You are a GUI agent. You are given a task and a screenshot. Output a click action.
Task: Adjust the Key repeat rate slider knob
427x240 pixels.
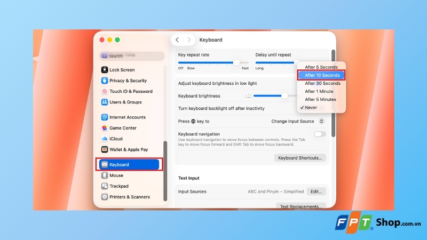(x=236, y=62)
